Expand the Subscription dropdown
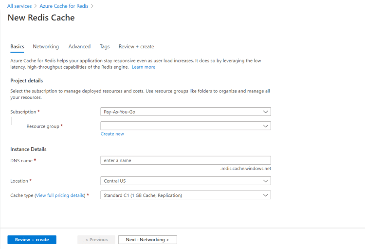365x249 pixels. pos(185,112)
